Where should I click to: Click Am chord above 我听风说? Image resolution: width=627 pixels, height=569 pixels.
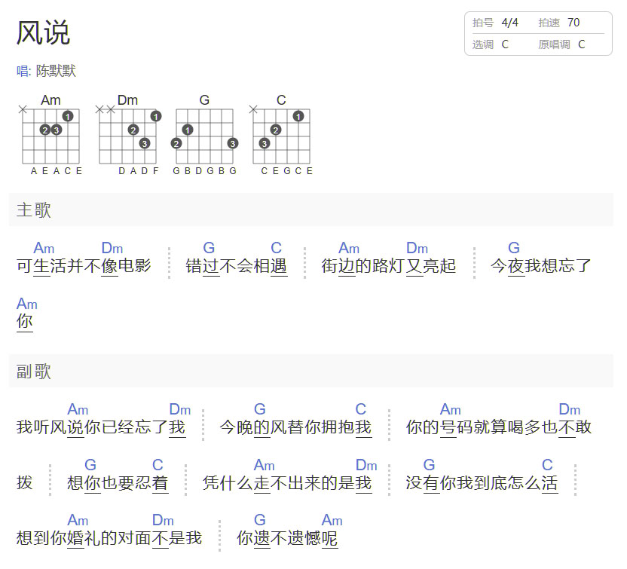(78, 409)
